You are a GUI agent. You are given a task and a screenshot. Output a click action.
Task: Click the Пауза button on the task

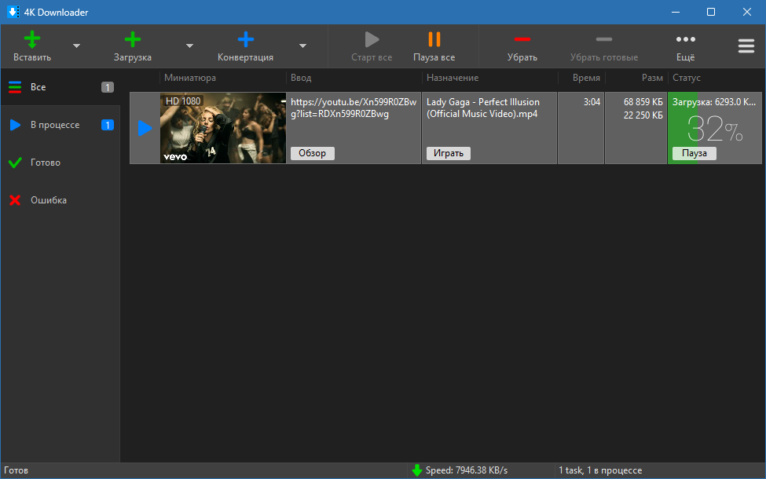[x=695, y=153]
